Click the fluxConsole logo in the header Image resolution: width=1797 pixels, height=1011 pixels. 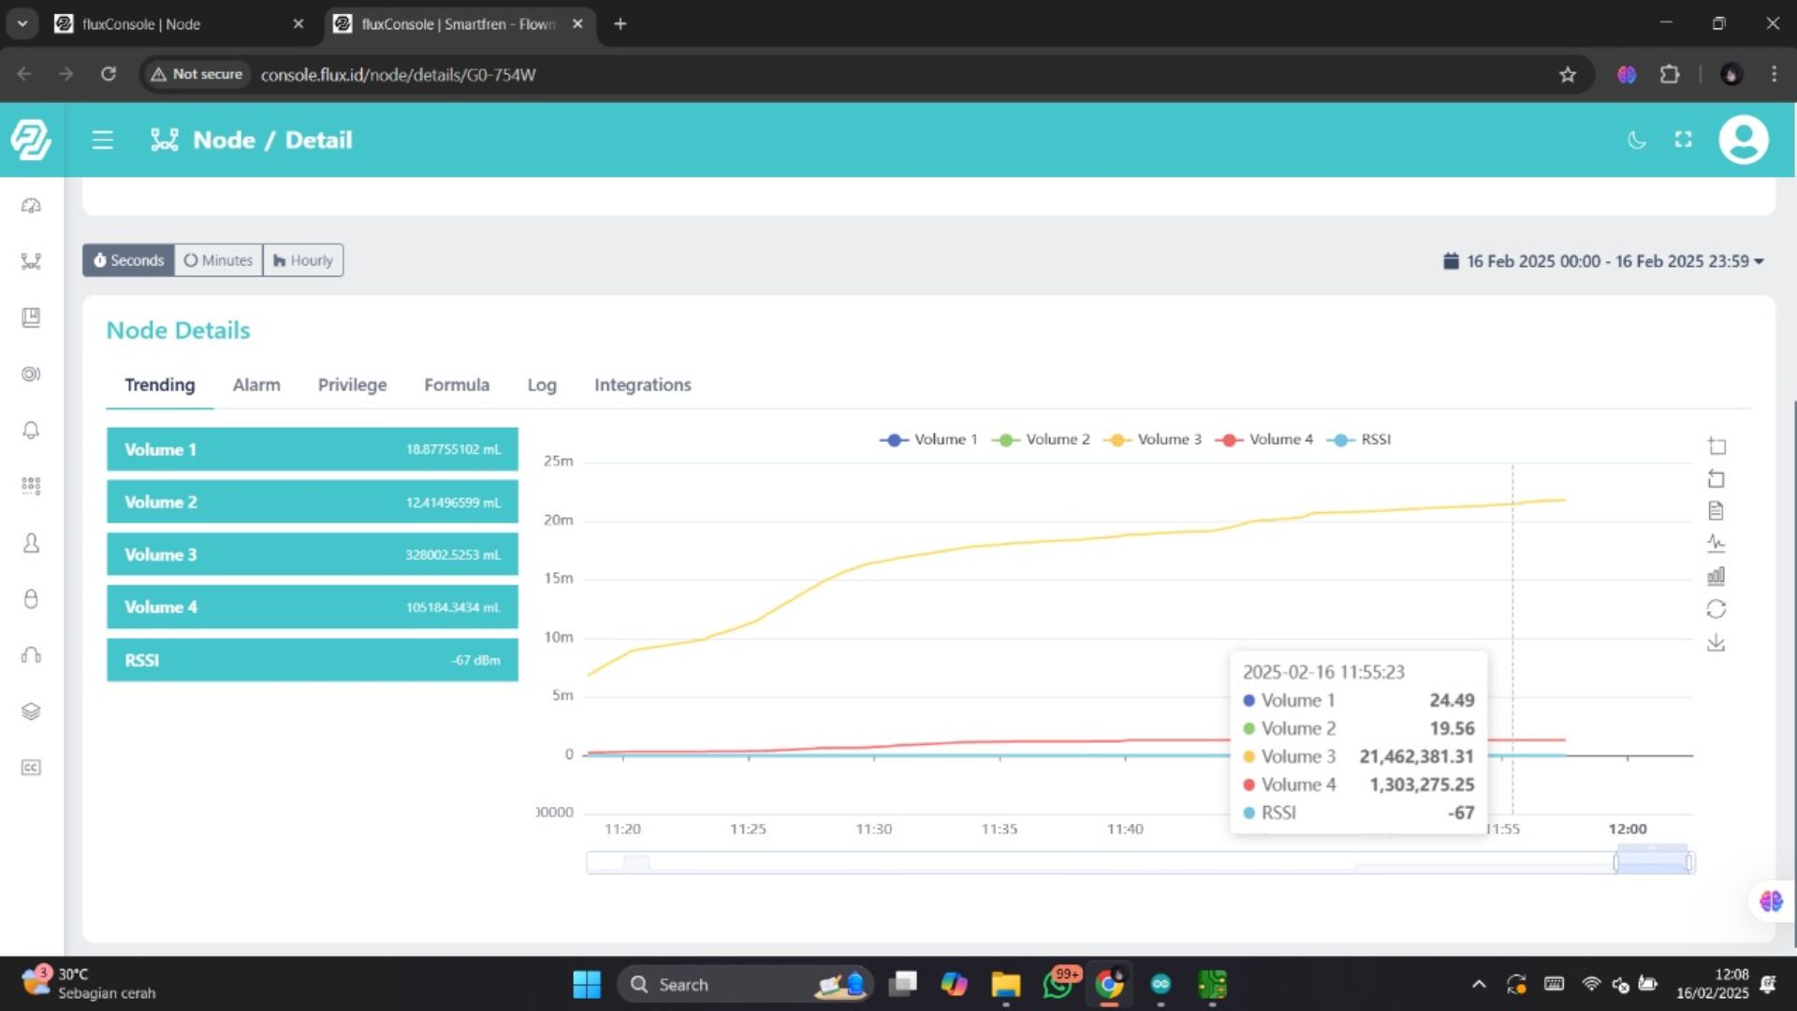click(x=31, y=140)
